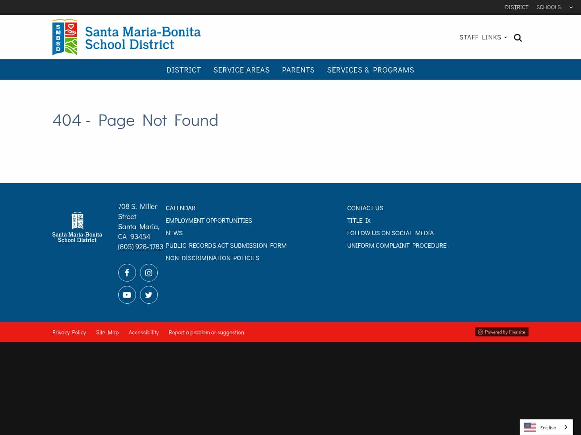Click the SMBSD header logo

coord(126,37)
